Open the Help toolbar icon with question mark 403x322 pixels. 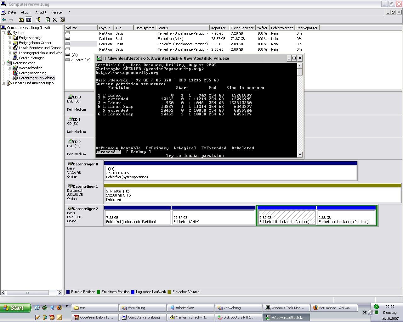[x=38, y=20]
